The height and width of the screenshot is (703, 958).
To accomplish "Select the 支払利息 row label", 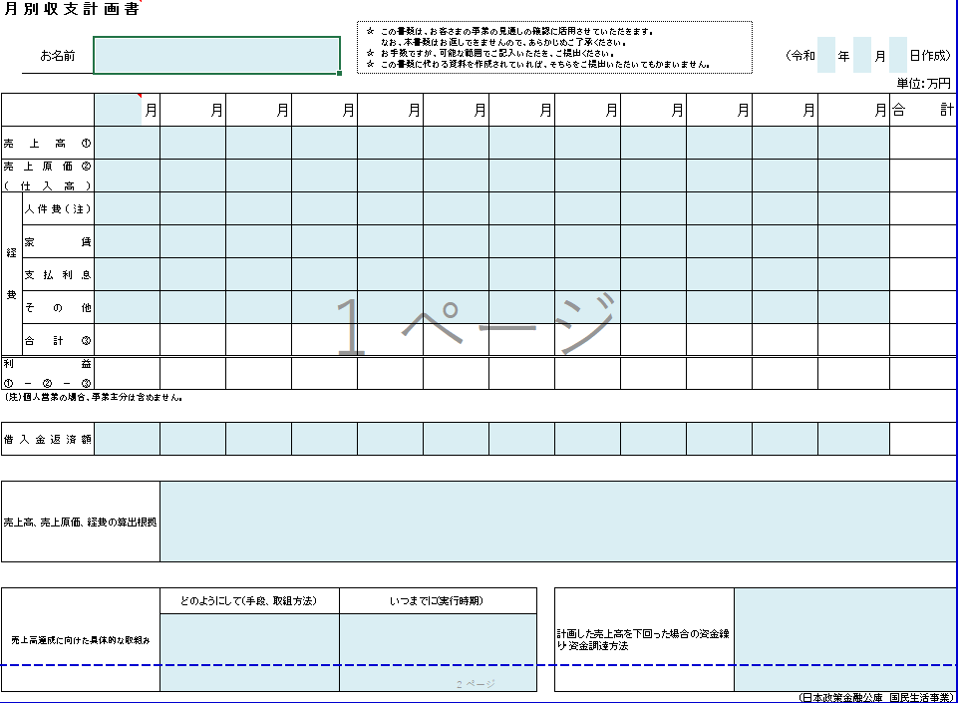I will point(58,274).
